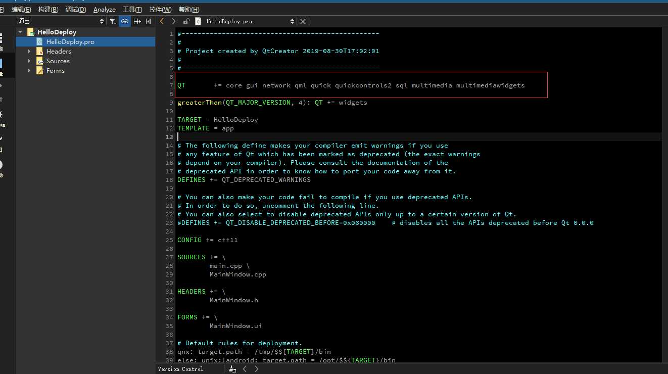
Task: Open the 帮助(H) menu
Action: [x=189, y=10]
